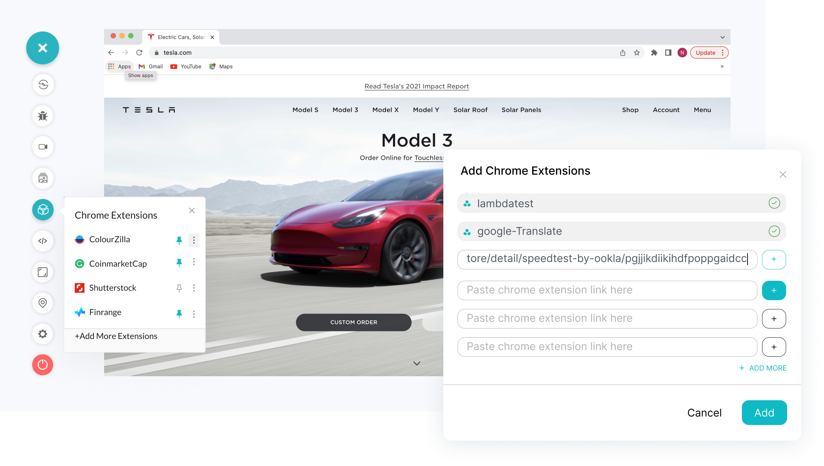Open the YouTube bookmark
Screen dimensions: 824x466
pos(186,66)
